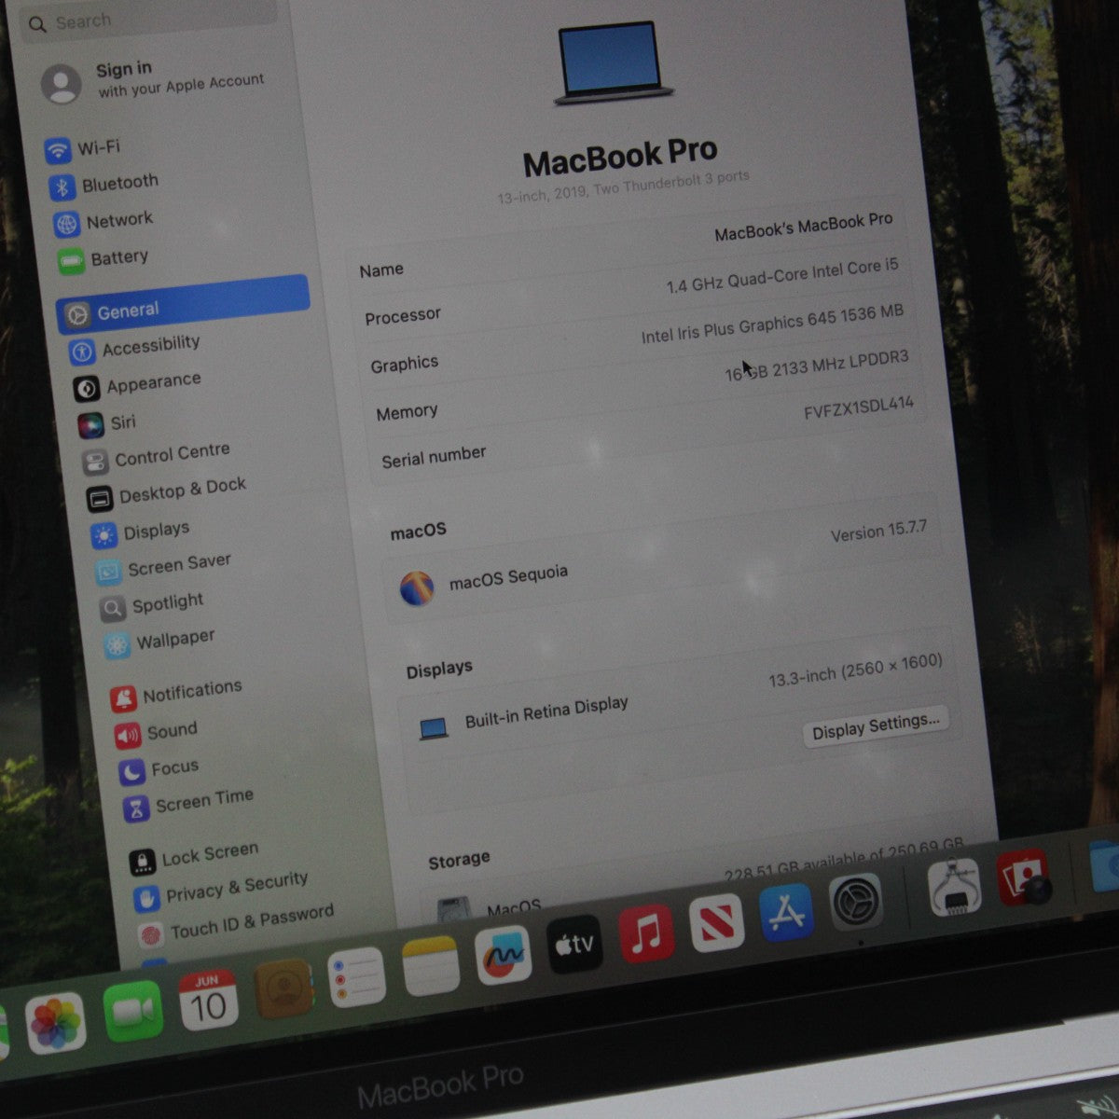Click the Intel Iris Plus Graphics 645 value
1119x1119 pixels.
coord(772,323)
